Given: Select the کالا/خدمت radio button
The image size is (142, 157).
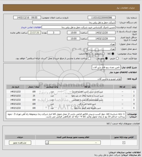Looking at the screenshot, I should [91, 54].
